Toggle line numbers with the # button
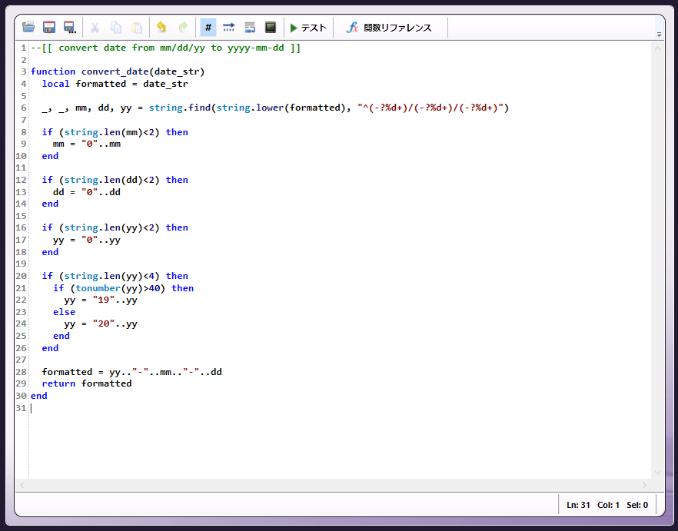The height and width of the screenshot is (531, 678). tap(208, 27)
